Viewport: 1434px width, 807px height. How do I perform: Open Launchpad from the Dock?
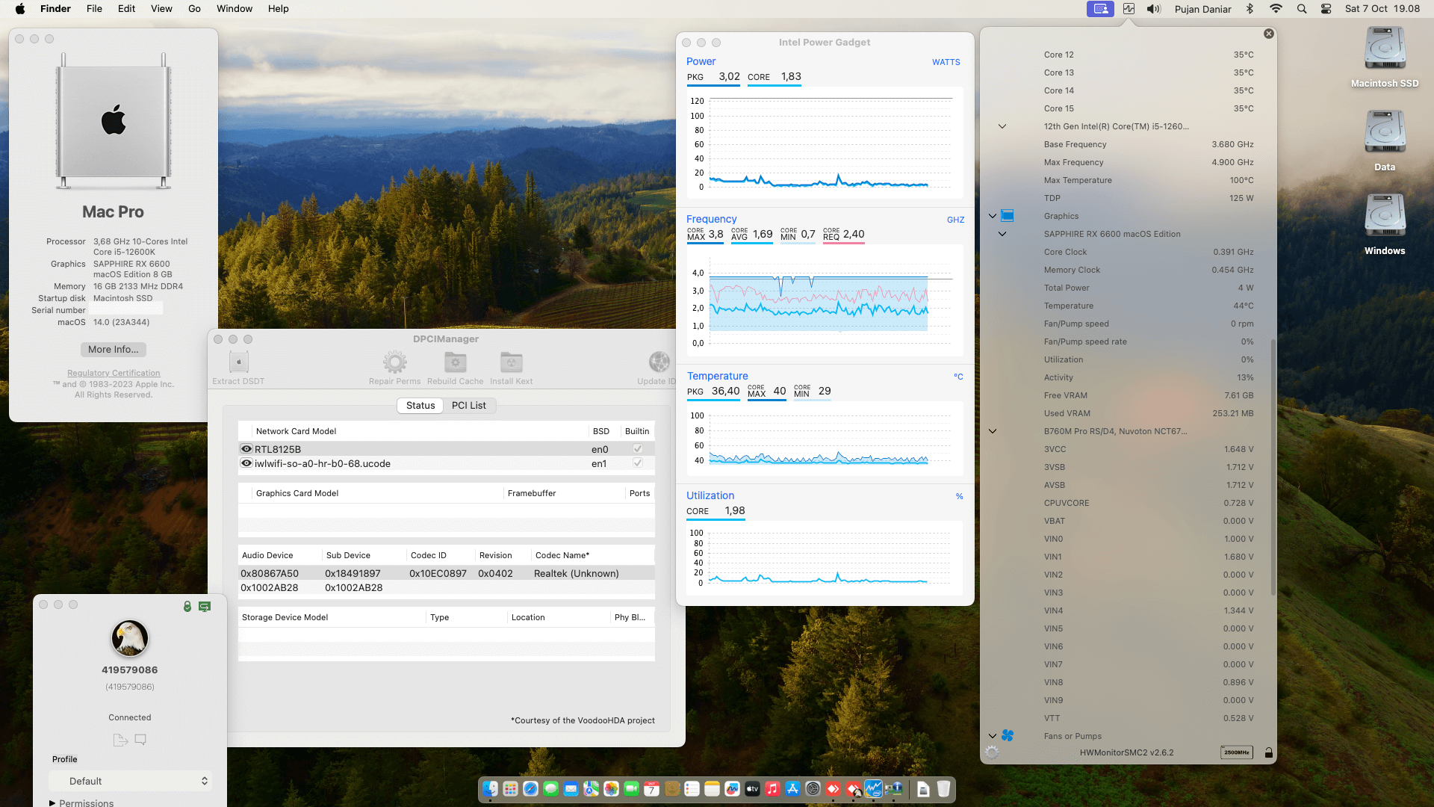(510, 788)
